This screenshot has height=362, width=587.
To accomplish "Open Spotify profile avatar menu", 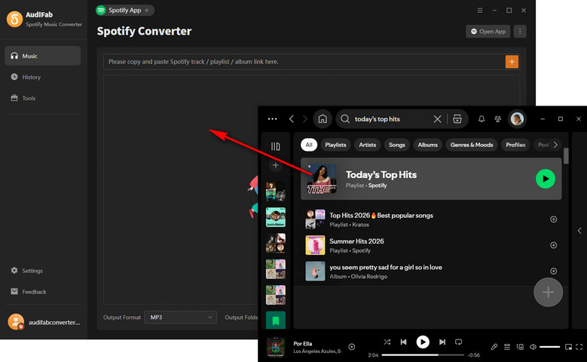I will [x=518, y=119].
